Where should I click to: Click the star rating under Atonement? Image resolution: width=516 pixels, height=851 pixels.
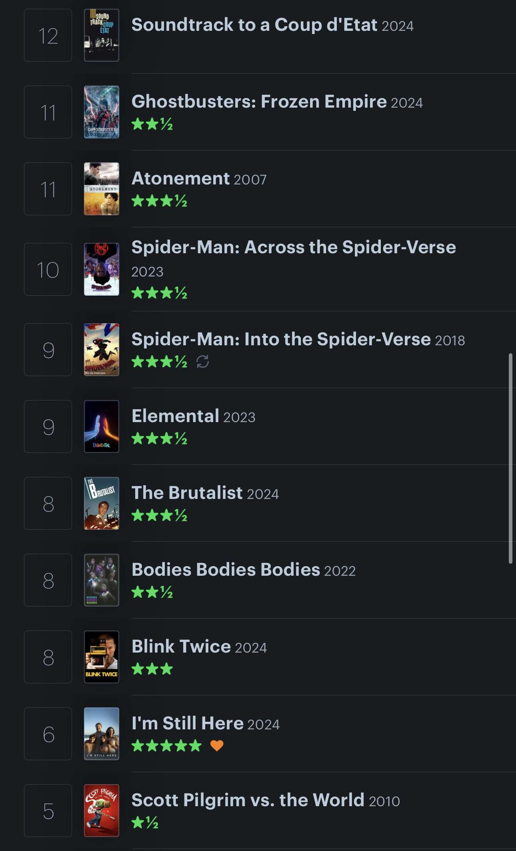pos(160,201)
